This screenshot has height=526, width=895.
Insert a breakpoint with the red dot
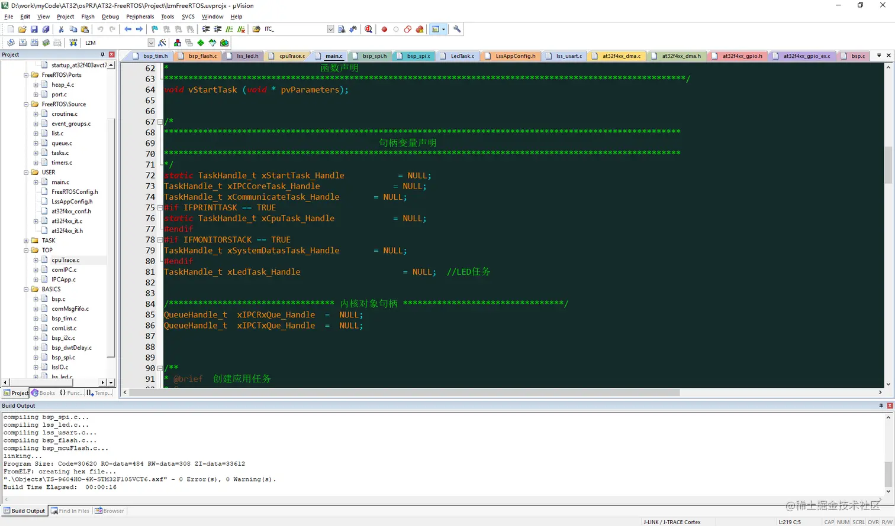pyautogui.click(x=384, y=29)
